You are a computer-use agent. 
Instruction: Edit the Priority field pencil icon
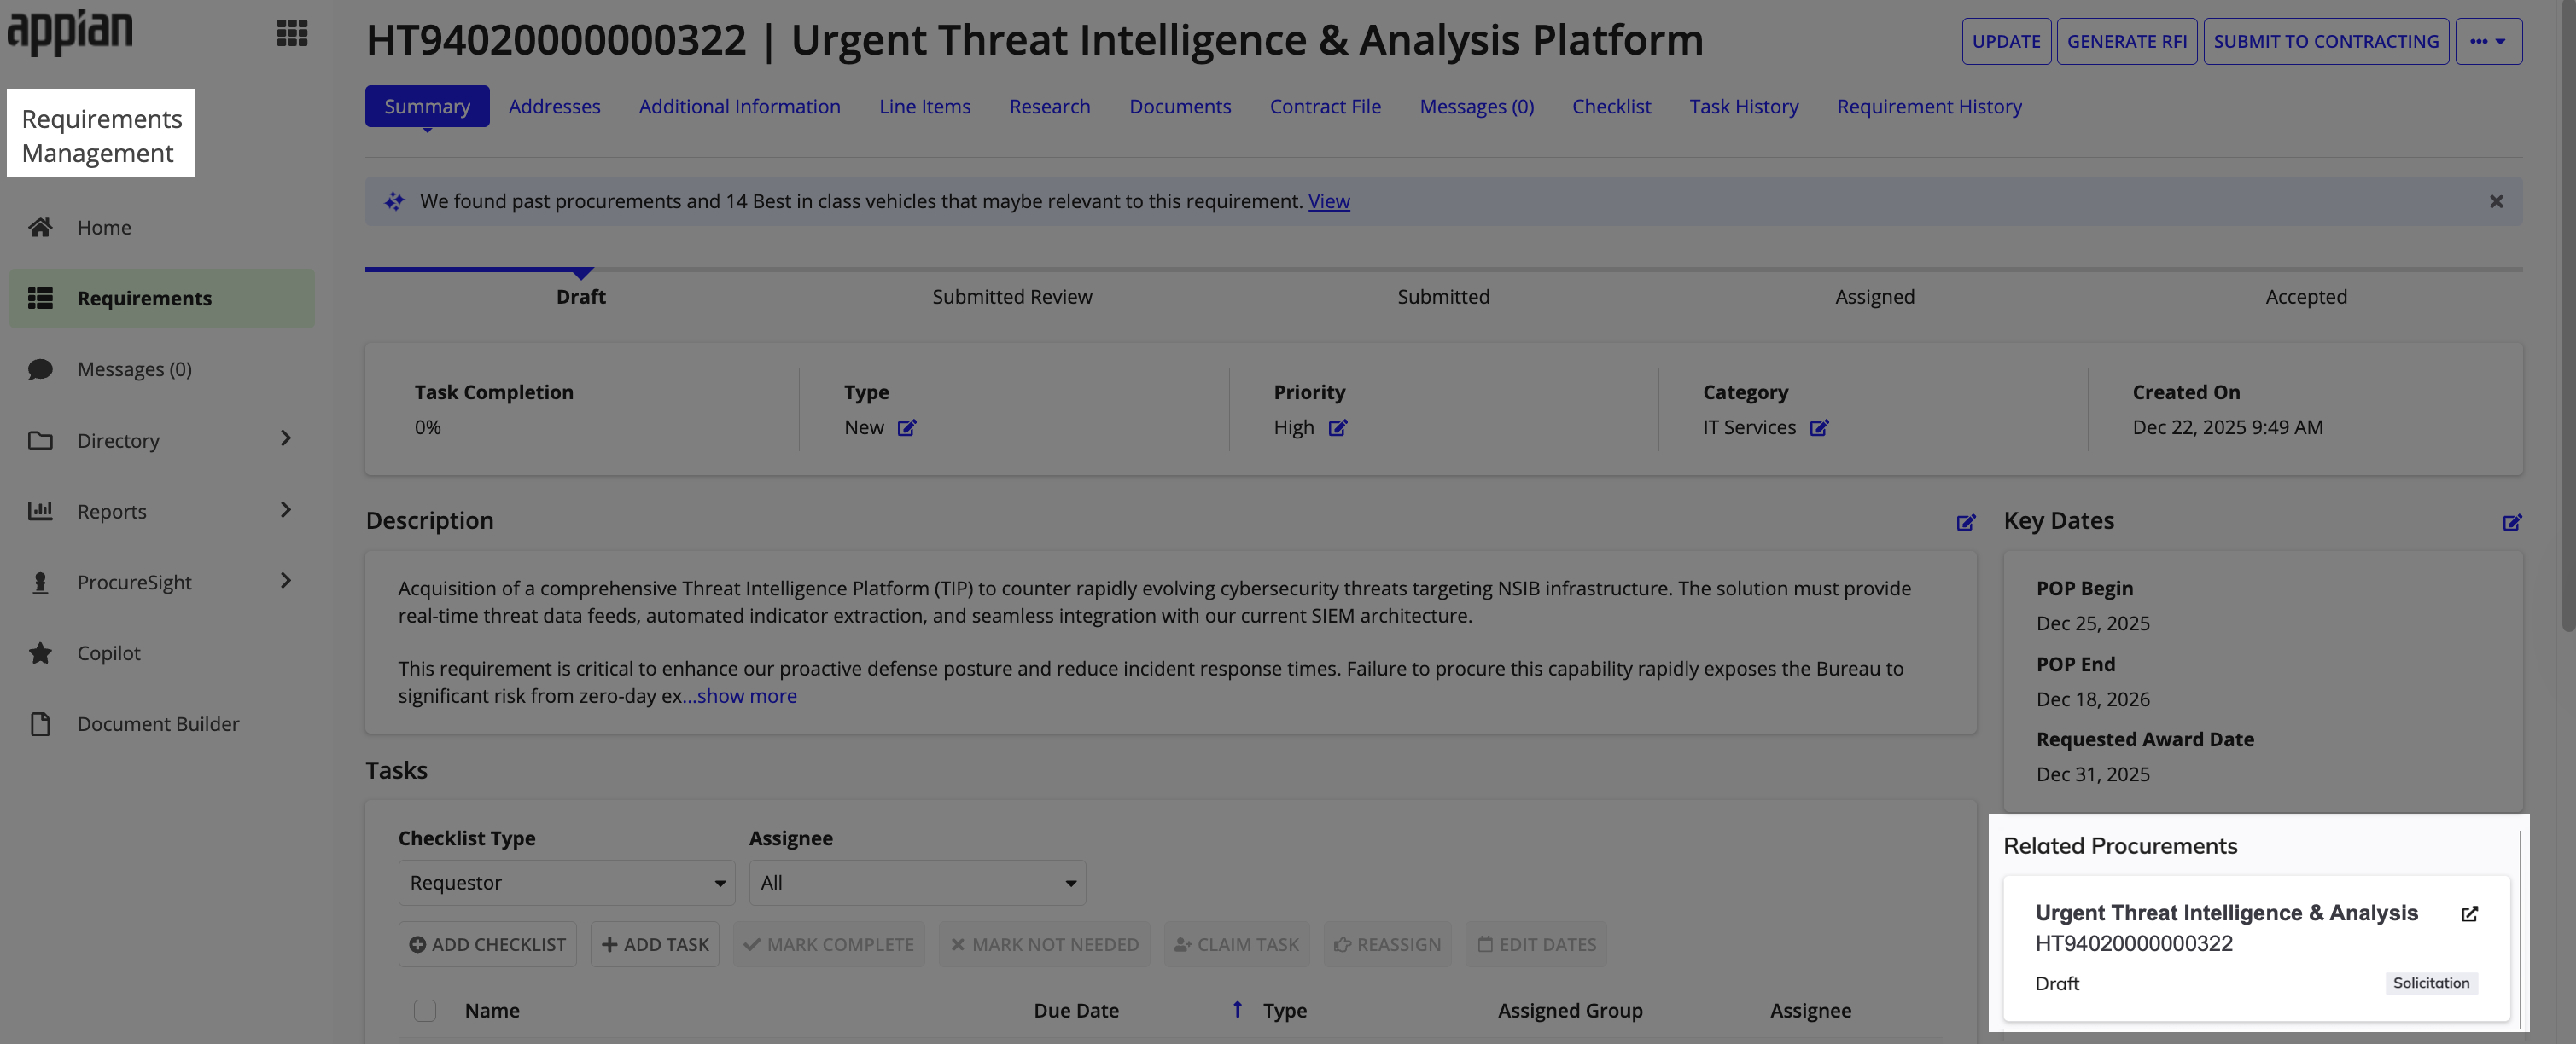(x=1337, y=427)
